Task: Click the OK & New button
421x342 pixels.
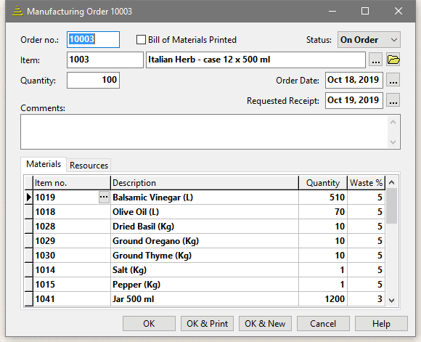Action: pos(265,323)
